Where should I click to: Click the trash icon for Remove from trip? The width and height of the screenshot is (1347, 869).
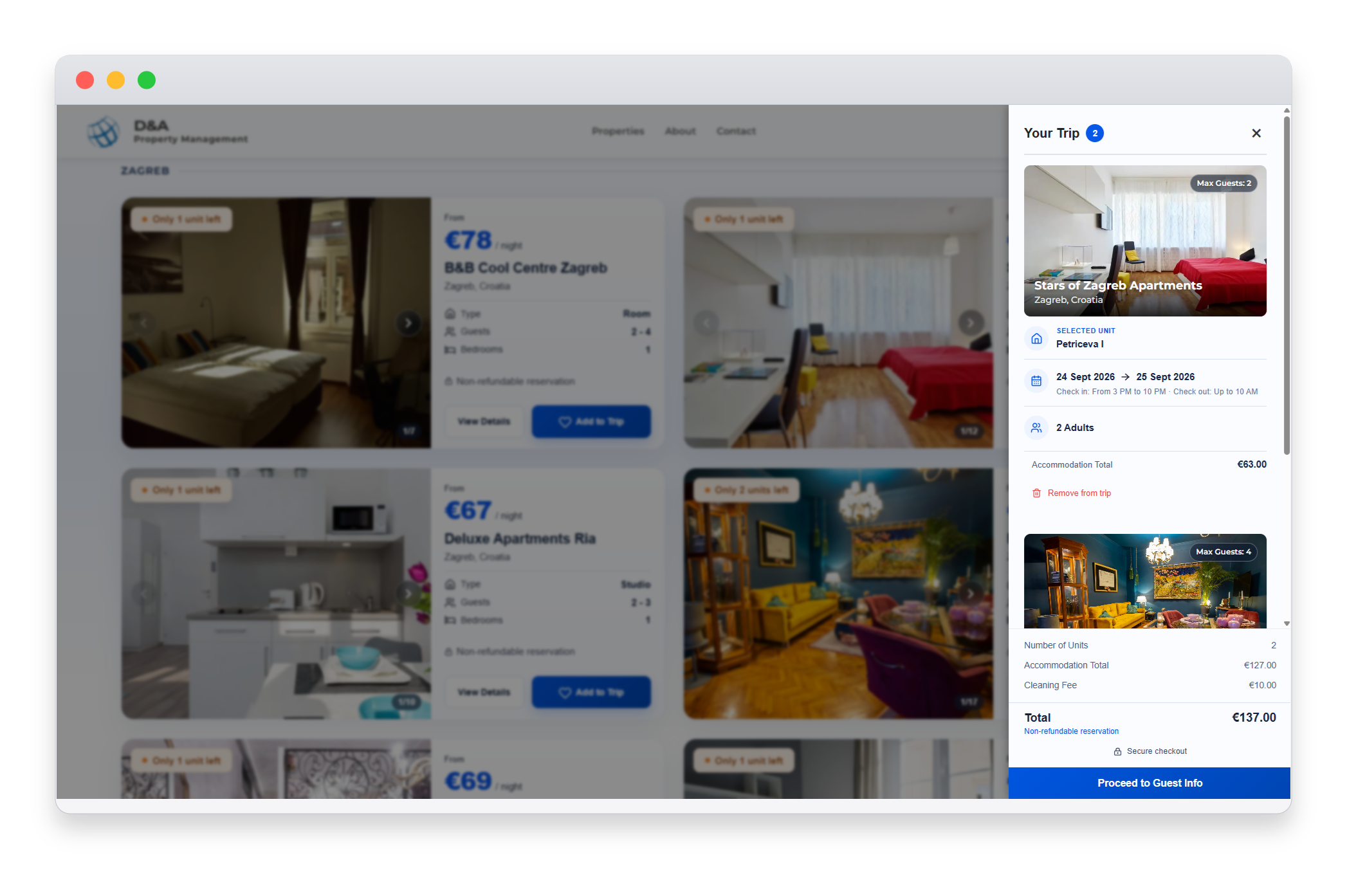tap(1036, 493)
